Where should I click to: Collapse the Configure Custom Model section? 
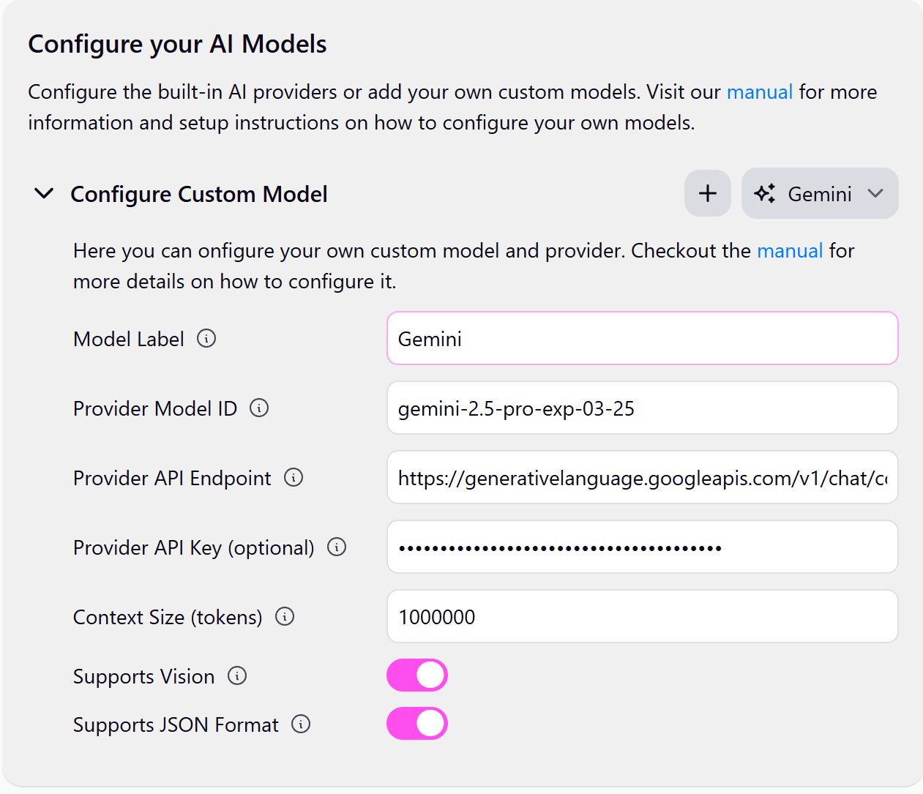point(45,193)
